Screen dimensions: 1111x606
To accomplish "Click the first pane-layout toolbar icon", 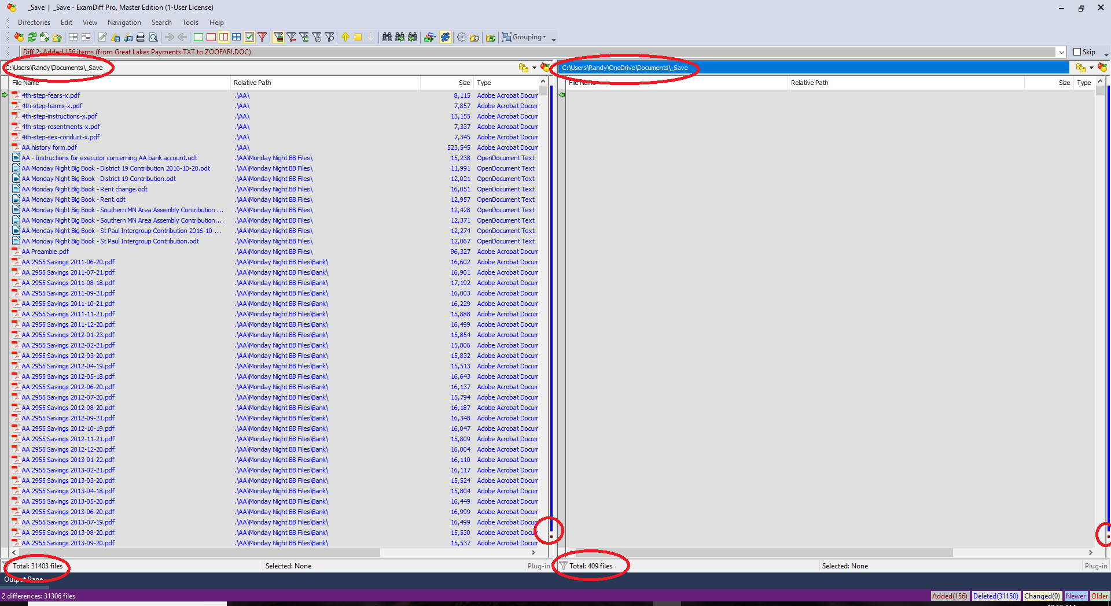I will click(x=73, y=37).
